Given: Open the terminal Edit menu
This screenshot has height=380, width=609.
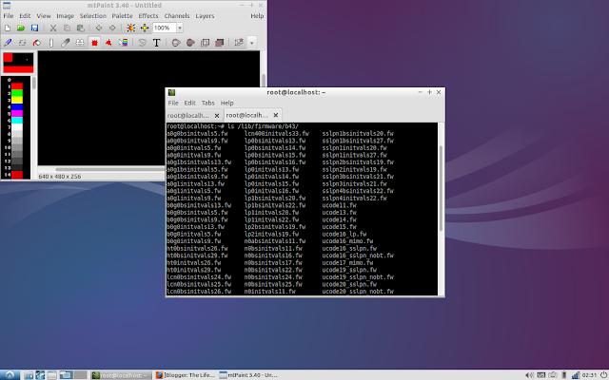Looking at the screenshot, I should (x=189, y=103).
